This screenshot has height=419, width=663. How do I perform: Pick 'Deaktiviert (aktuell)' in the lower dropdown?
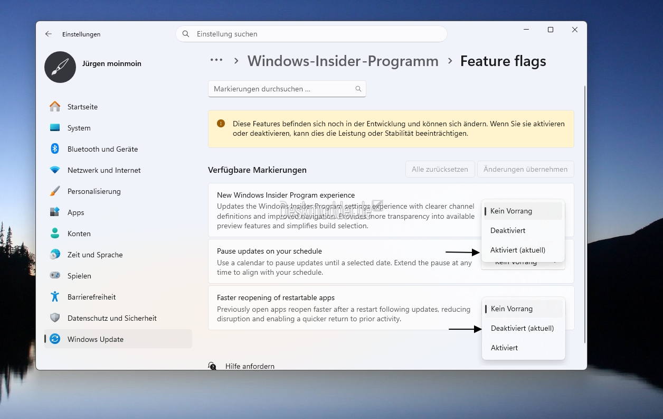coord(522,328)
